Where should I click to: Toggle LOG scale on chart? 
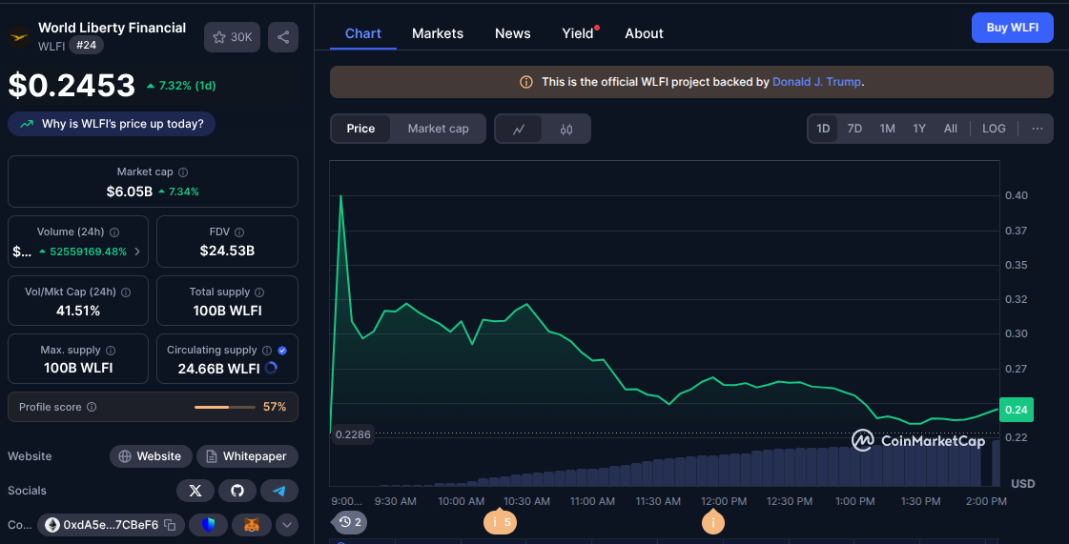click(994, 129)
